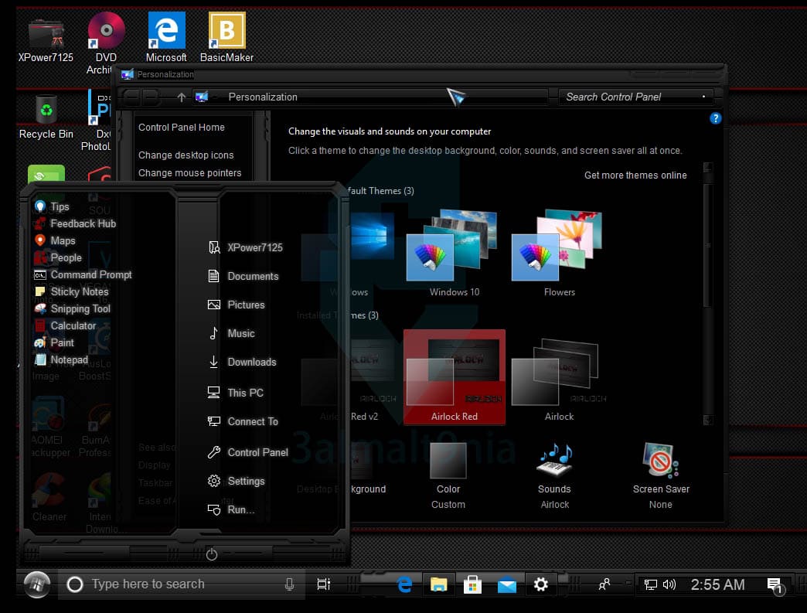The width and height of the screenshot is (807, 613).
Task: Open Screen Saver settings icon
Action: (661, 476)
